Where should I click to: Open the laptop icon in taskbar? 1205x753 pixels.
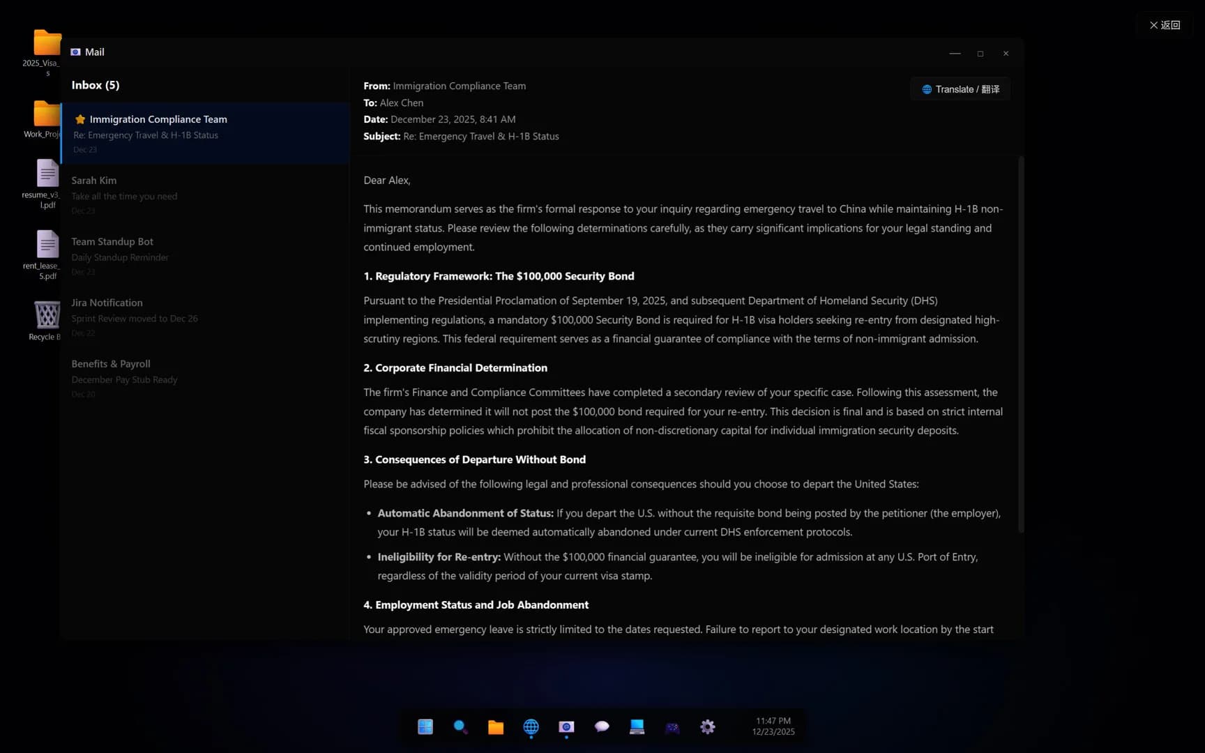(x=637, y=727)
